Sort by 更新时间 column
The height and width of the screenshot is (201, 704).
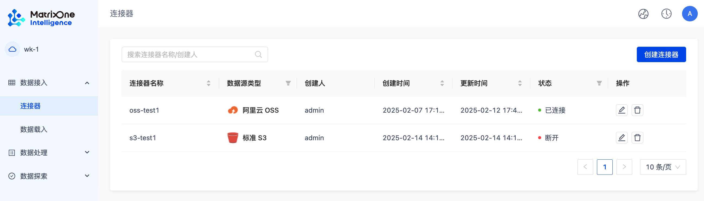(x=520, y=83)
